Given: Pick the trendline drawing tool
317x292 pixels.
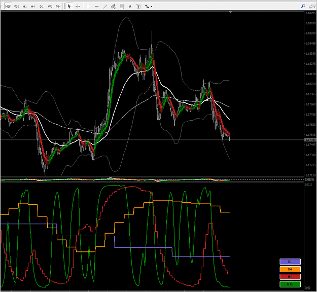Looking at the screenshot, I should 104,7.
